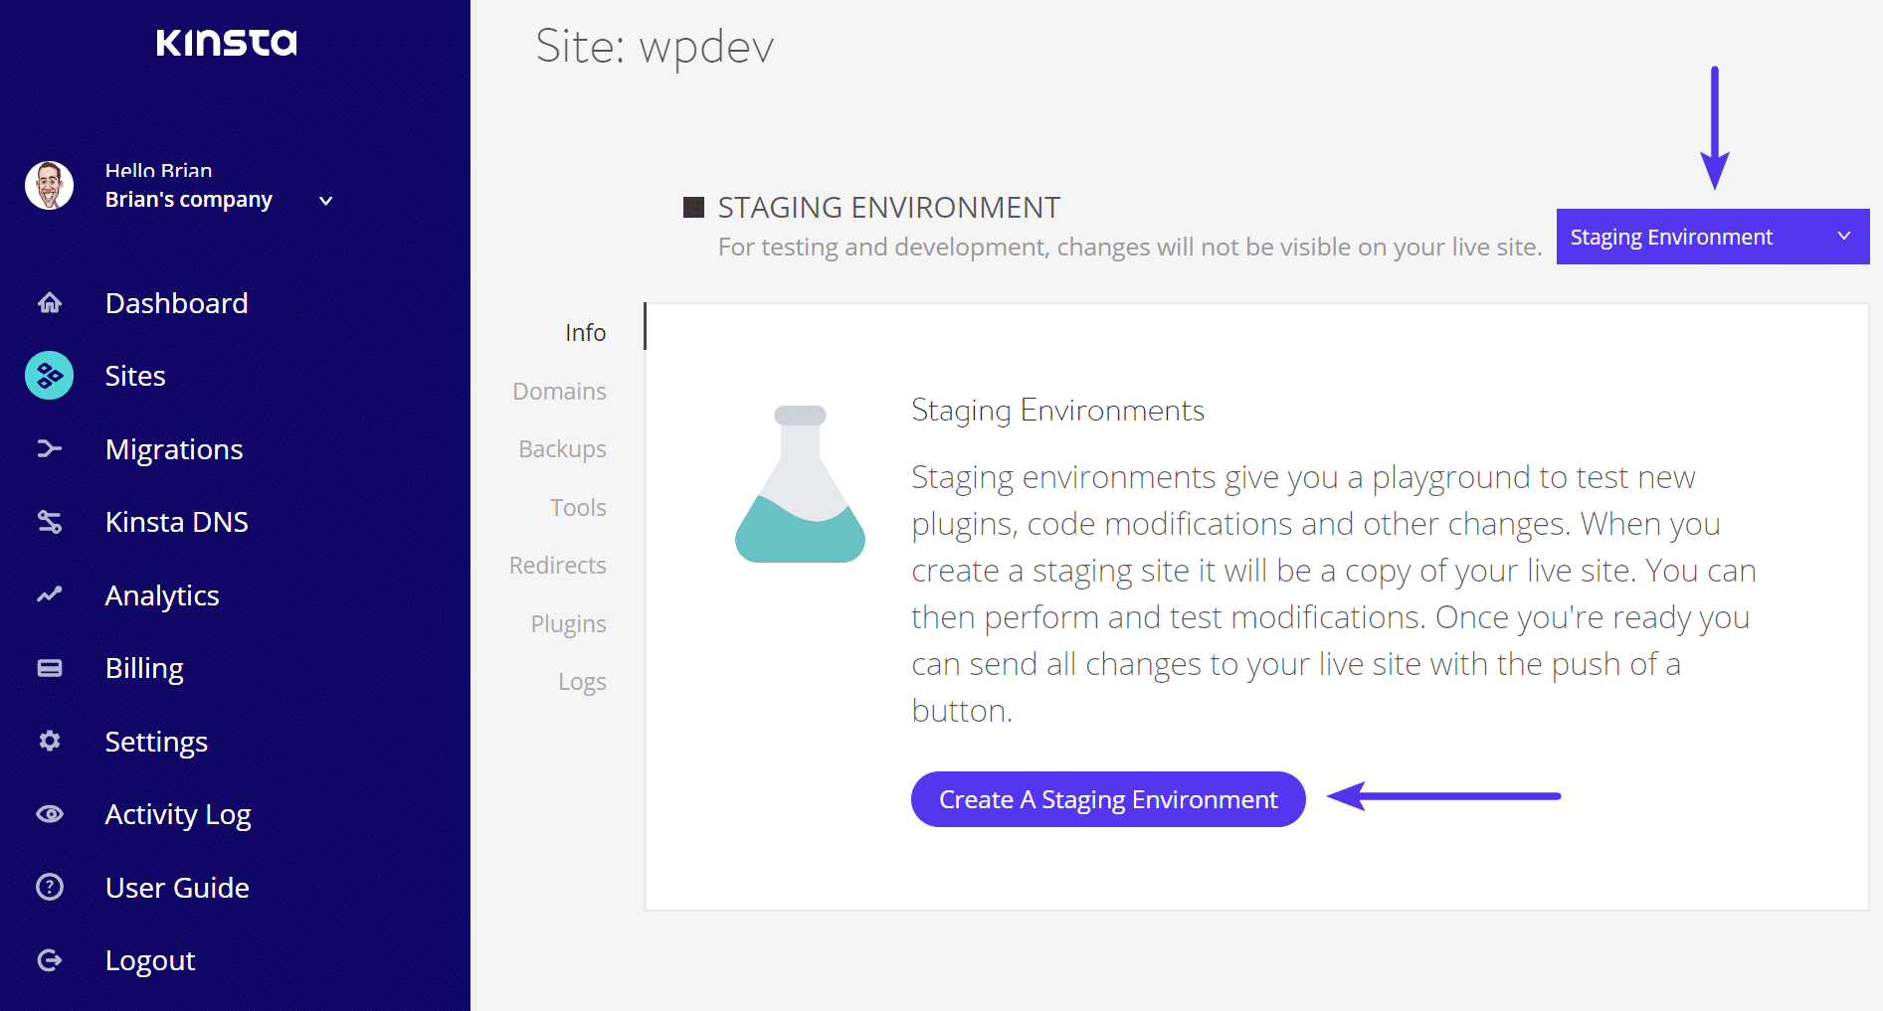
Task: Click the User Guide question mark icon
Action: [x=49, y=887]
